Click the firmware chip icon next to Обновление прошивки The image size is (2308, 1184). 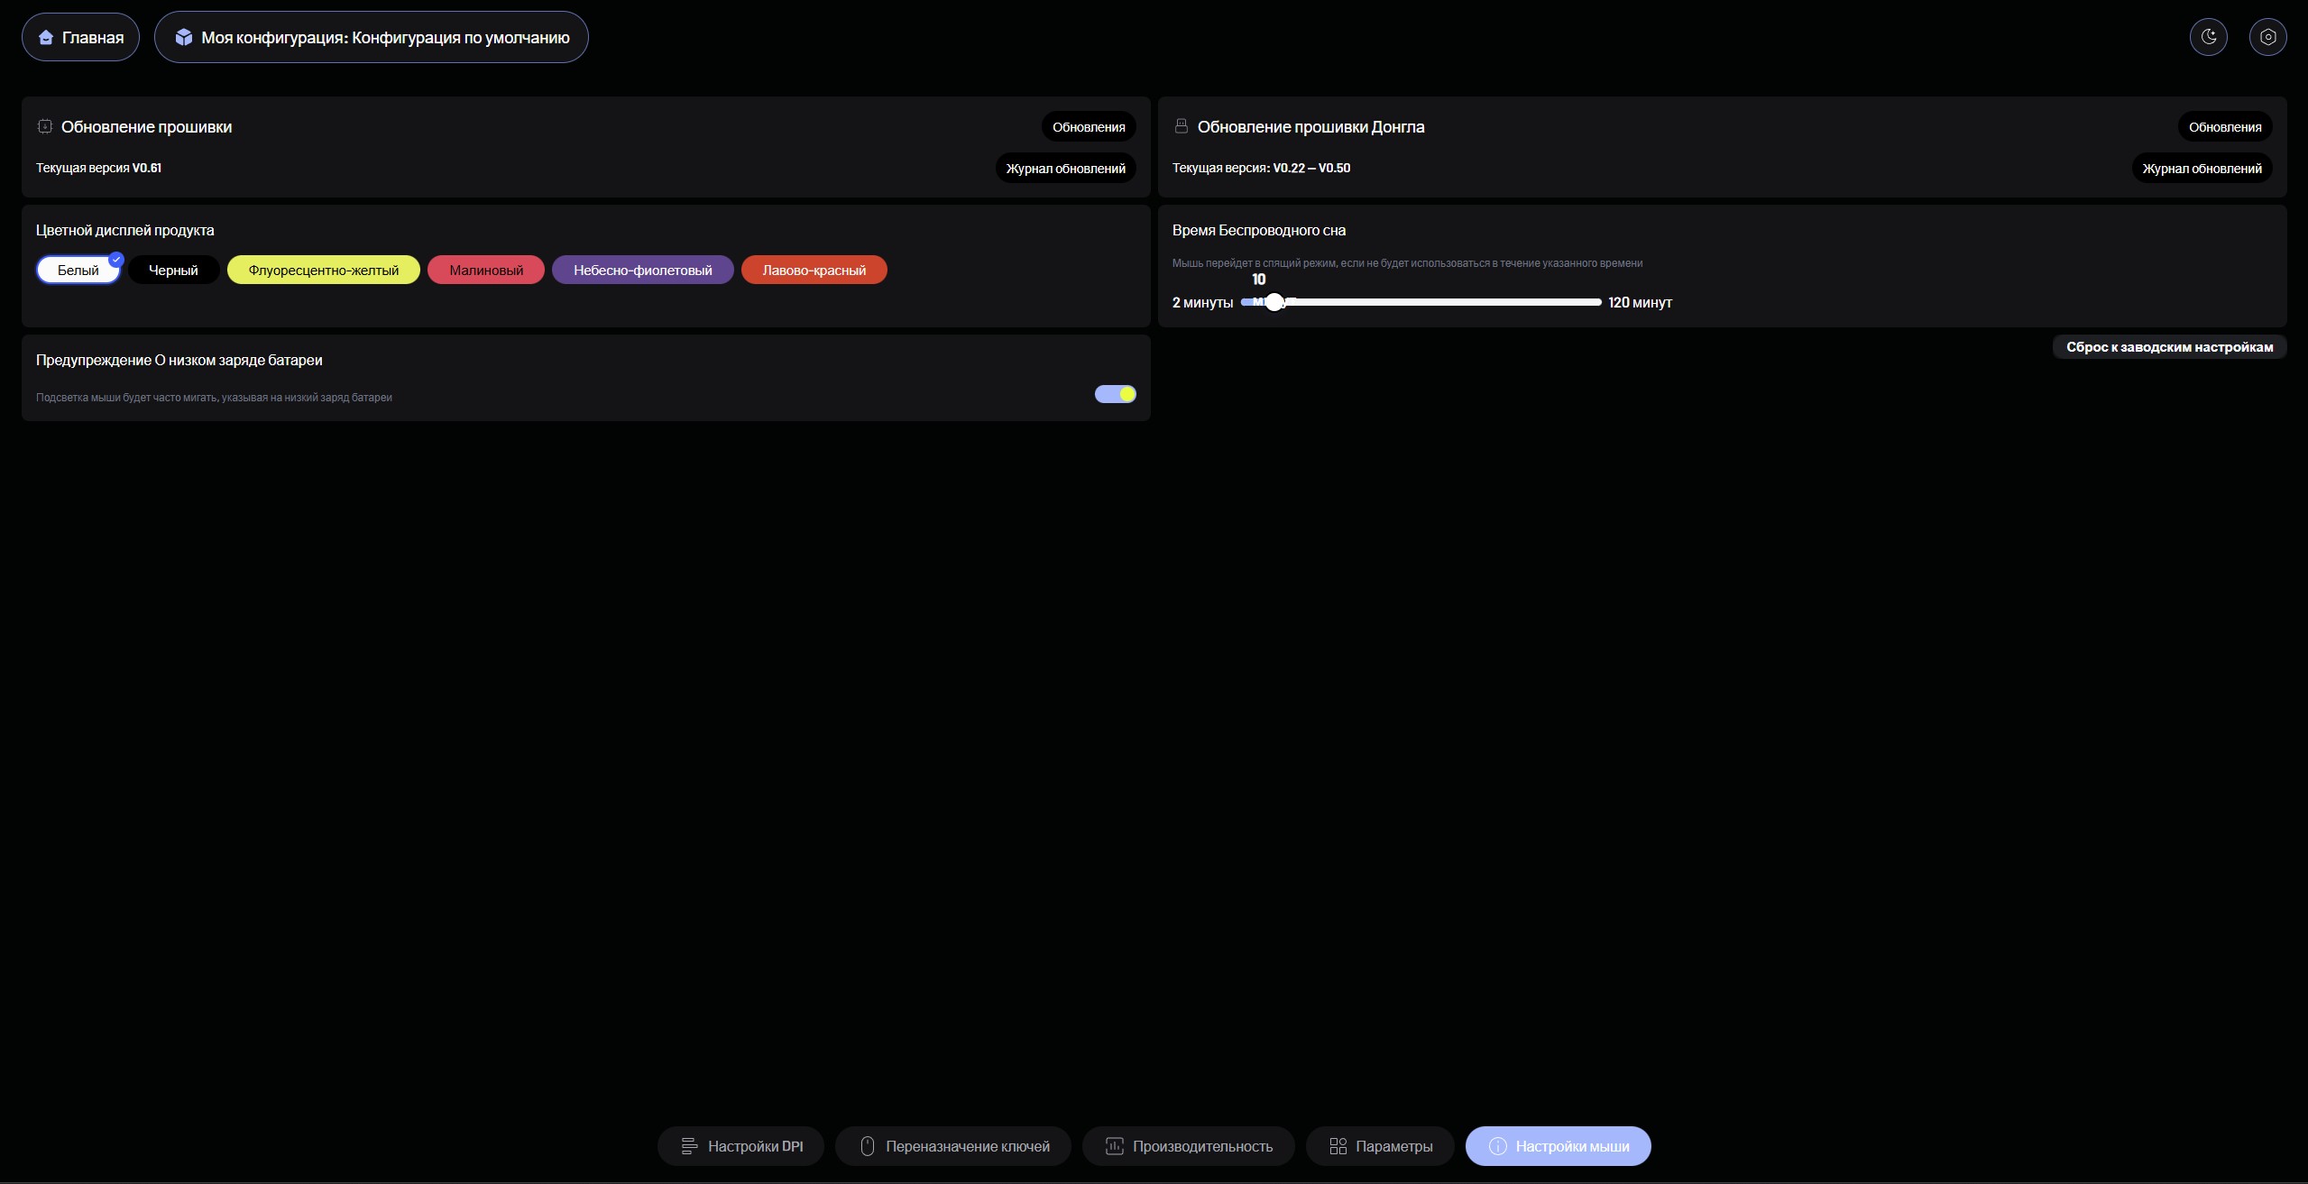[x=45, y=127]
